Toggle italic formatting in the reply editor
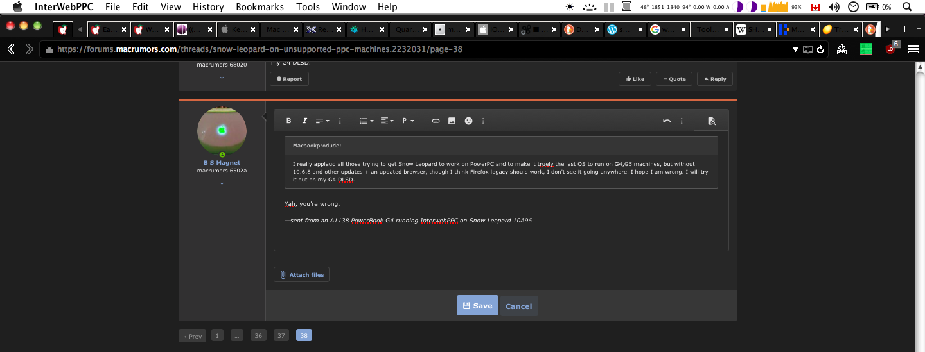Screen dimensions: 925x352 [x=305, y=121]
